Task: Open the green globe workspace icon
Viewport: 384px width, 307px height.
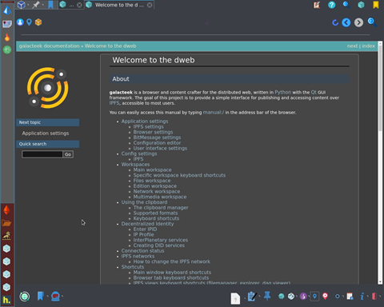Action: coord(7,50)
